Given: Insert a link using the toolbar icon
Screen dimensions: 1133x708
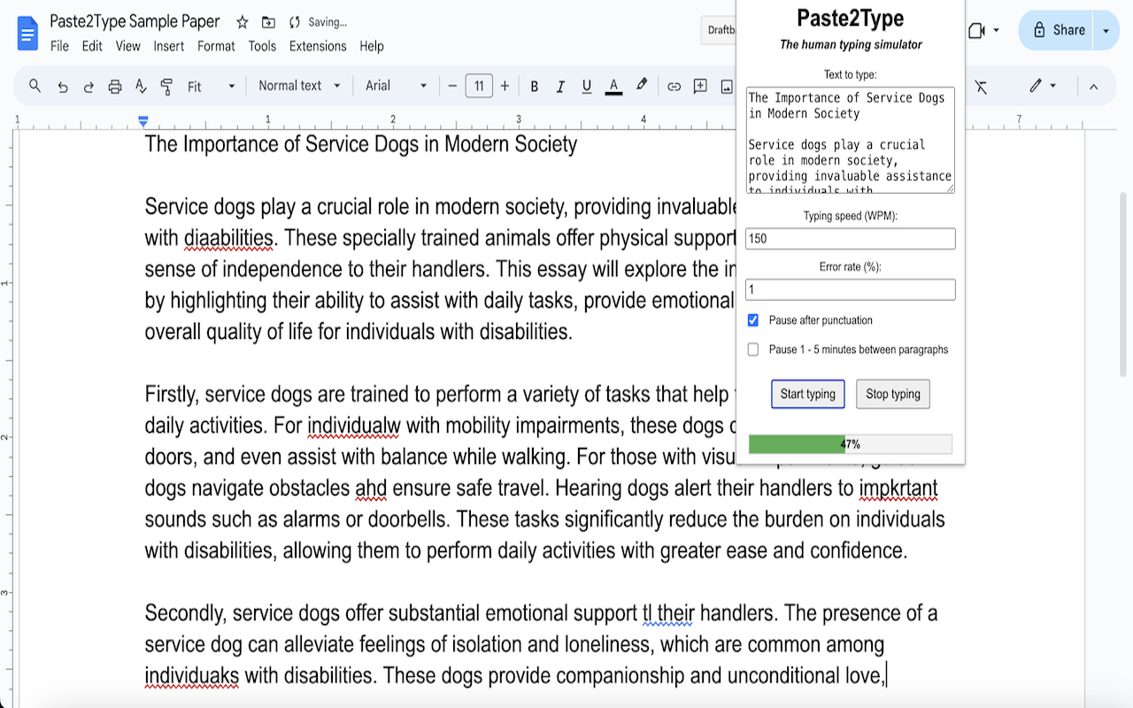Looking at the screenshot, I should 674,86.
